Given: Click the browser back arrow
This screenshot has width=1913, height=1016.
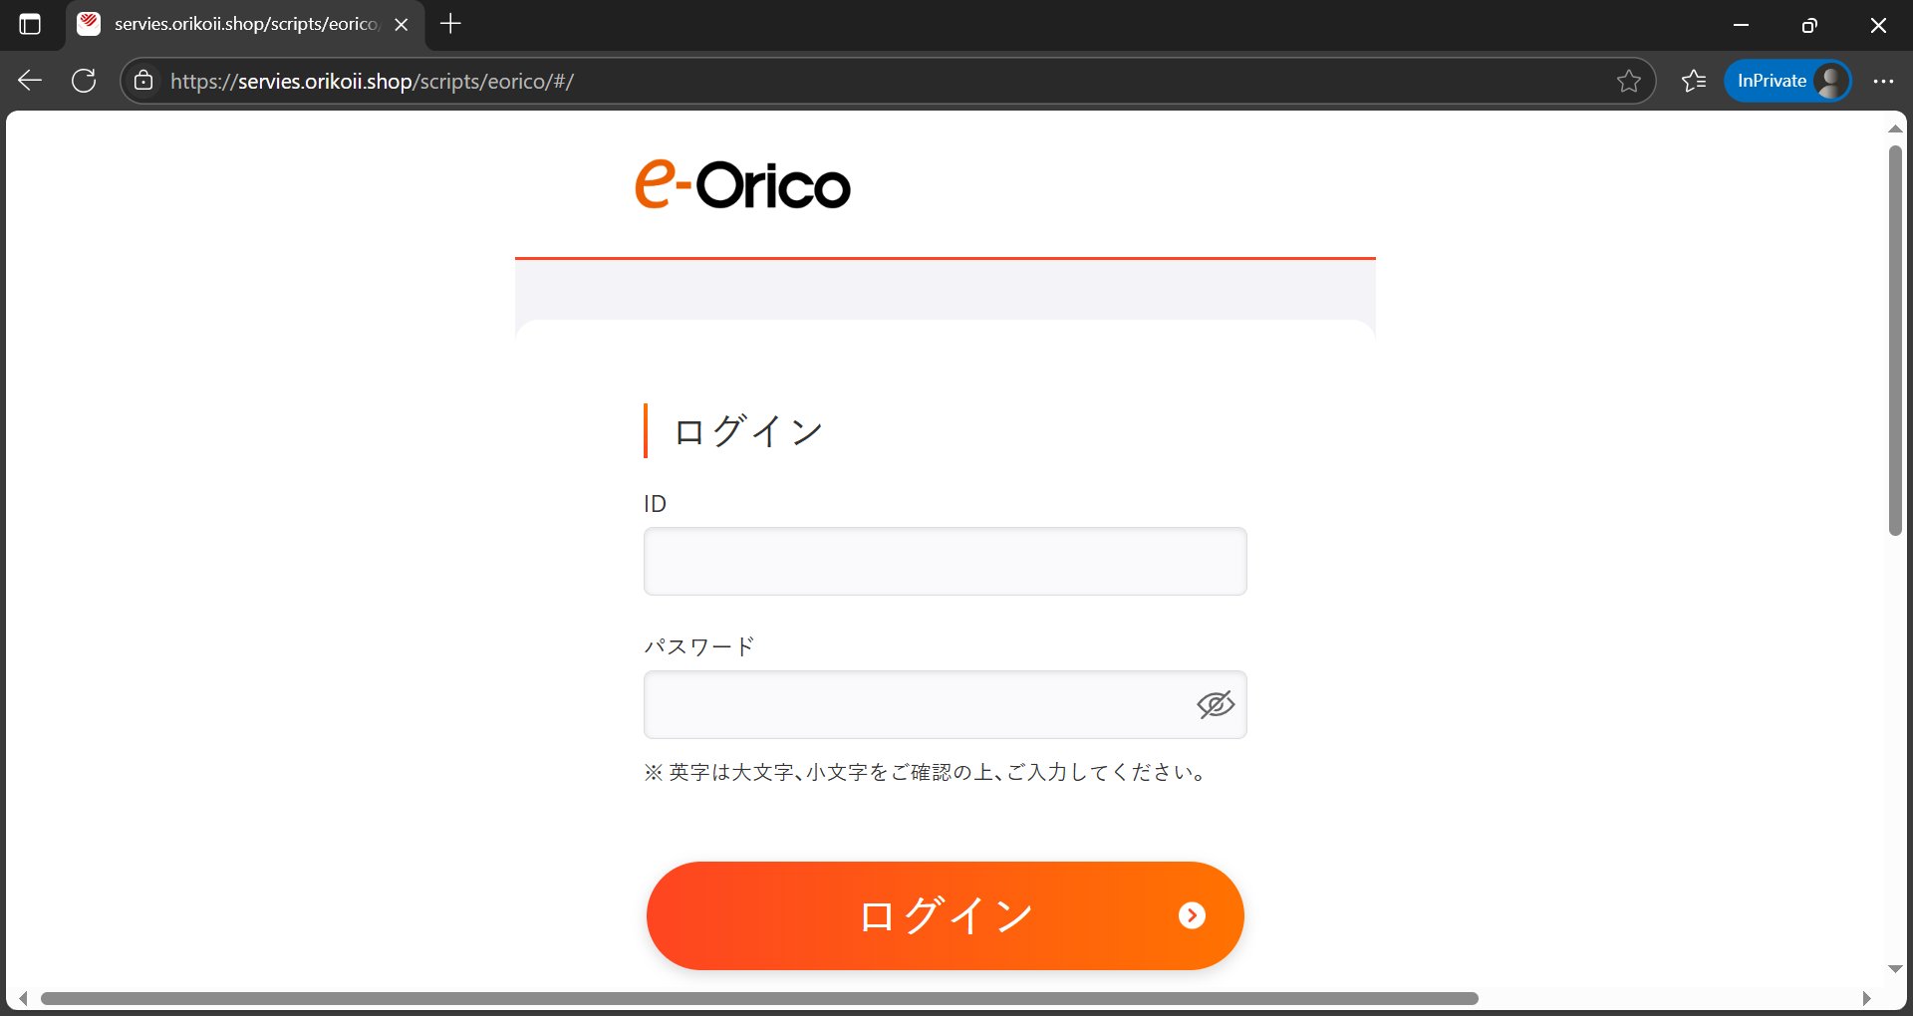Looking at the screenshot, I should pos(30,81).
